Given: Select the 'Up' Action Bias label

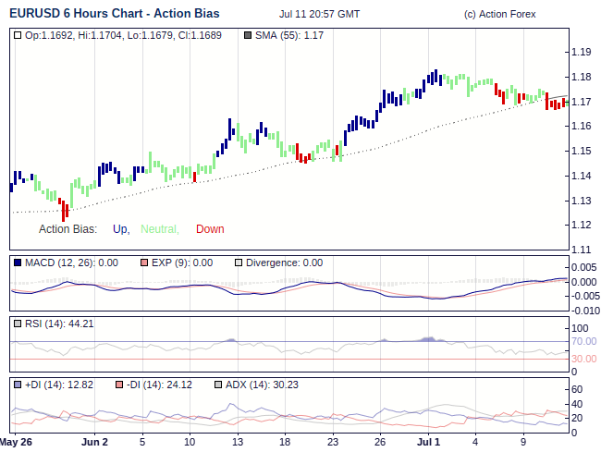Looking at the screenshot, I should [120, 229].
